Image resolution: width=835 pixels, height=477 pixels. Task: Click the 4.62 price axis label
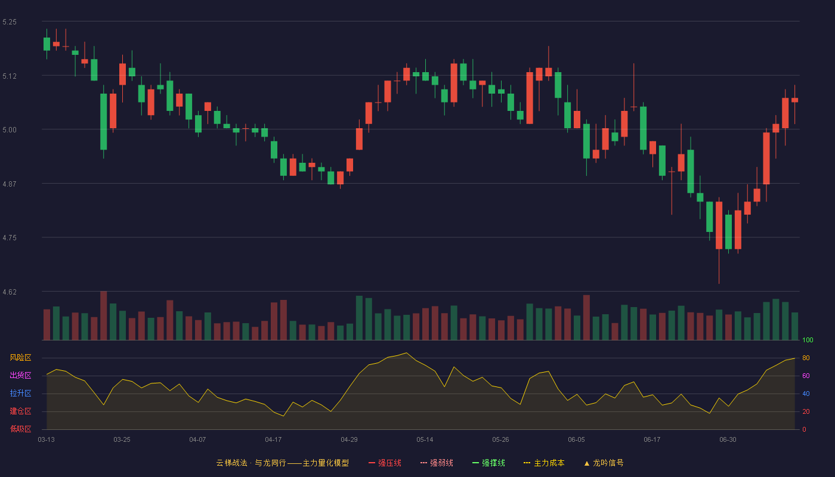[x=10, y=292]
